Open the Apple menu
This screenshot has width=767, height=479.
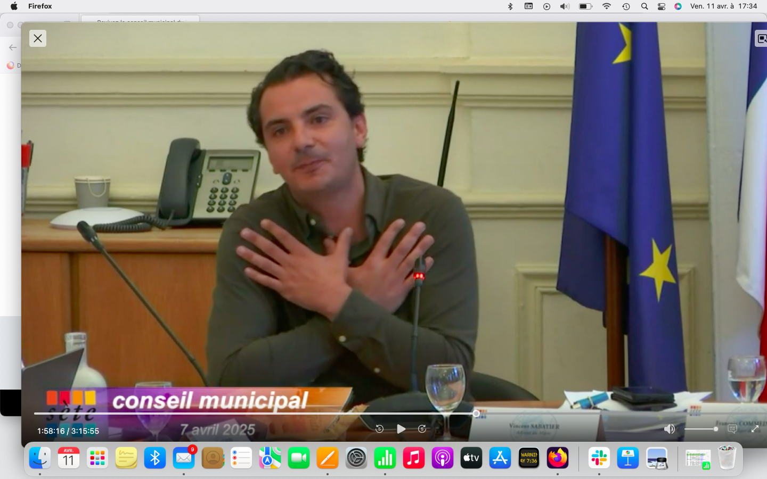[x=14, y=6]
